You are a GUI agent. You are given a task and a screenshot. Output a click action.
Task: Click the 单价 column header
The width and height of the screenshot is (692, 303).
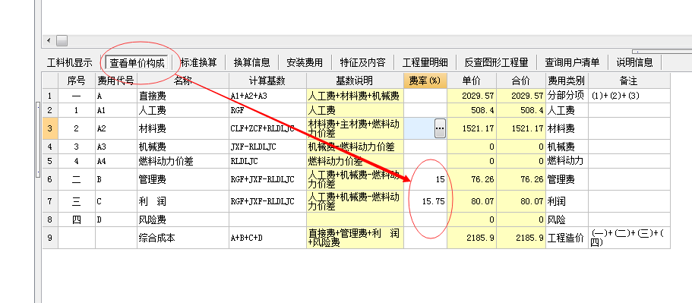point(472,80)
